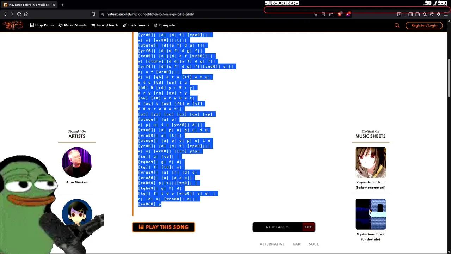The height and width of the screenshot is (254, 451).
Task: Click the site search magnifier icon
Action: coord(397,25)
